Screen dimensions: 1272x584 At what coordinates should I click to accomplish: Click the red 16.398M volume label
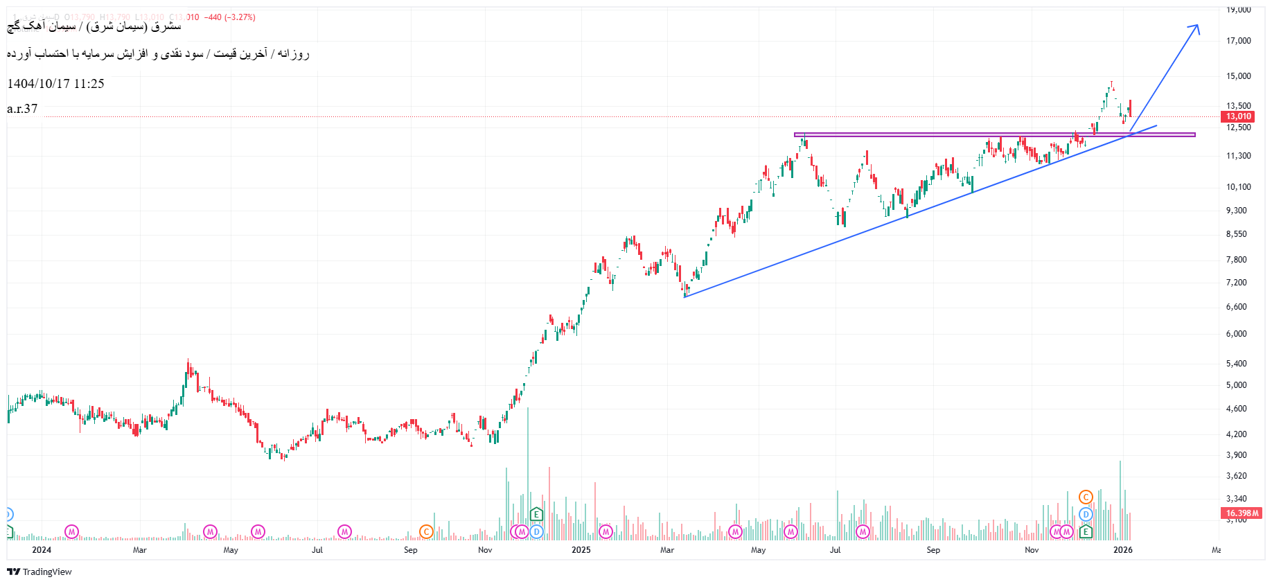point(1242,513)
